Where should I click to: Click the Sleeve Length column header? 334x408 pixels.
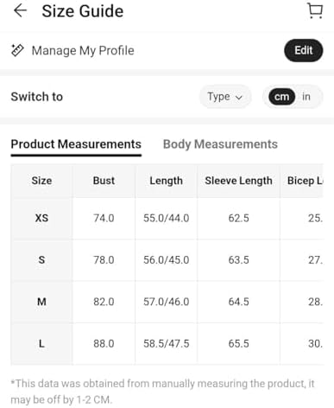[x=238, y=181]
